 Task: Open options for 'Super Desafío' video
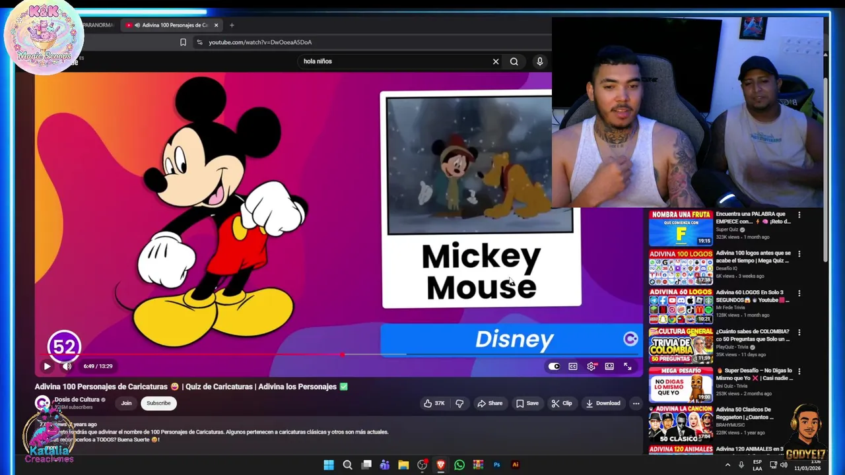[799, 371]
